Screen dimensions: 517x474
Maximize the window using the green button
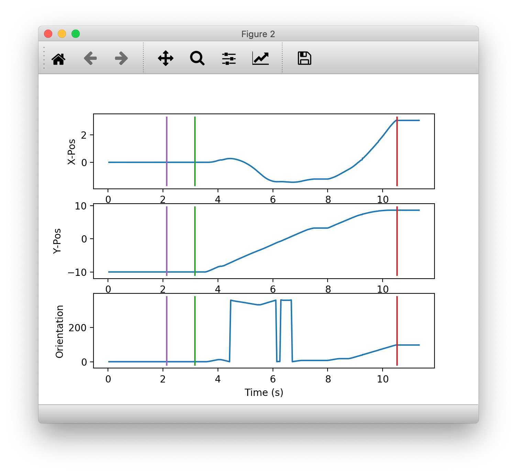(76, 34)
